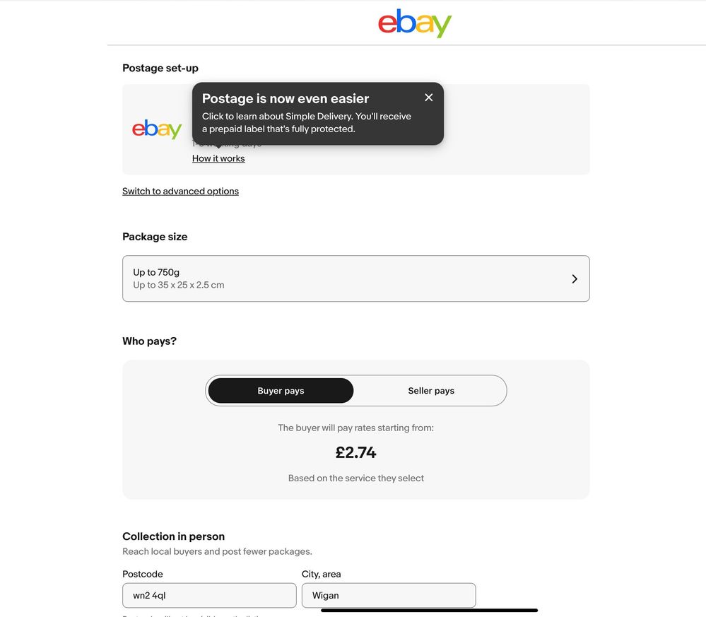Tap the home indicator bar at screen bottom

pyautogui.click(x=429, y=610)
